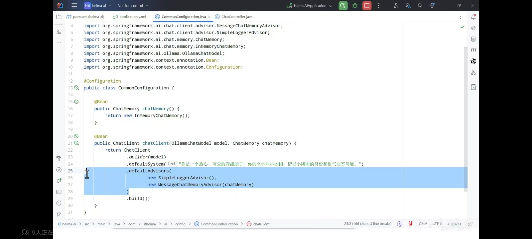
Task: Click the main breadcrumb
Action: pyautogui.click(x=101, y=224)
